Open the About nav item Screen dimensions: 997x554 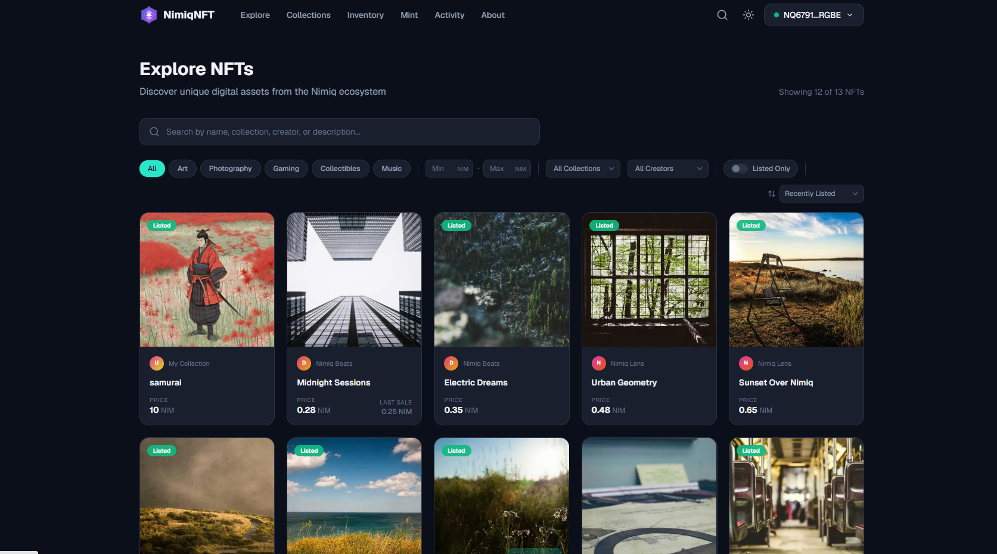[493, 15]
